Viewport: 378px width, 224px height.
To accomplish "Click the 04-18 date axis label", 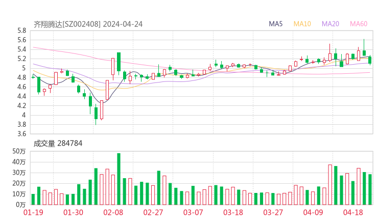I will point(353,212).
